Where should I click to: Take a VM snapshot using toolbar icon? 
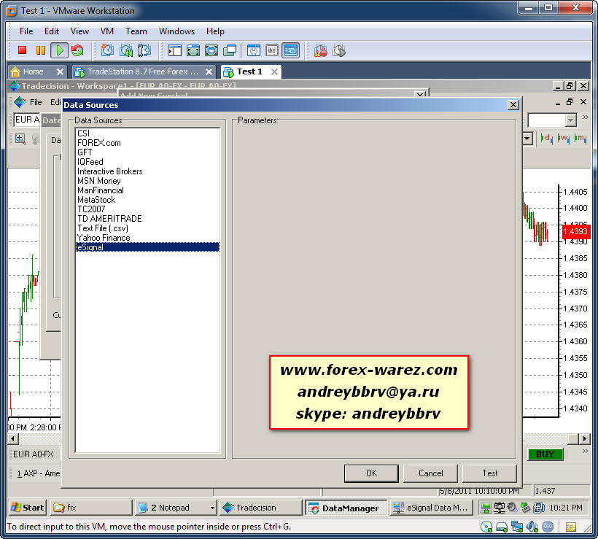[x=107, y=50]
